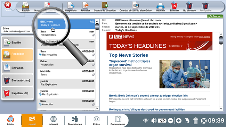Viewport: 226px width, 127px height.
Task: Open the Papelera folder
Action: (x=17, y=93)
